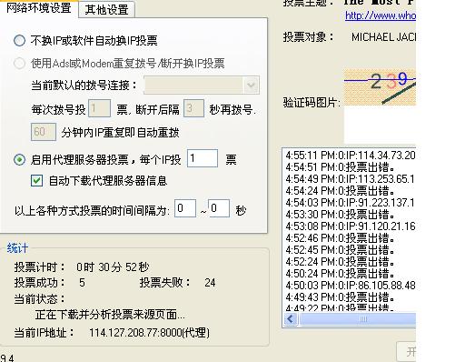Toggle 自动下载代理服务器信息 checkbox
The height and width of the screenshot is (362, 465).
36,181
